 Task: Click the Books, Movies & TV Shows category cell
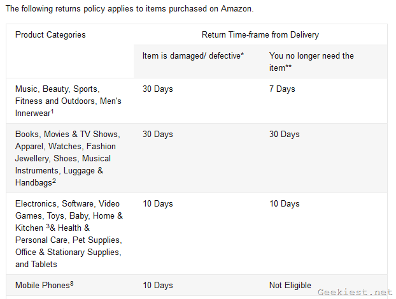(x=67, y=158)
